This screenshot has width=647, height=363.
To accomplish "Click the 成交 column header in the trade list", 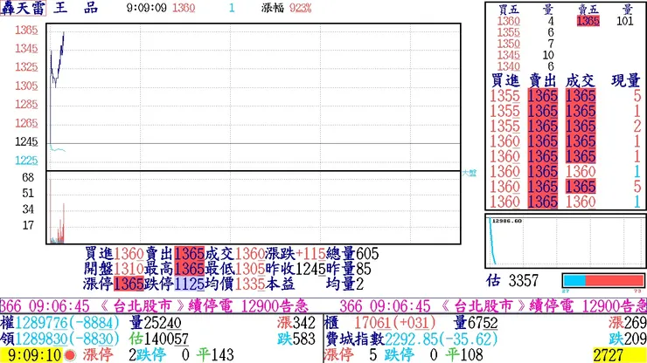I will [x=580, y=80].
